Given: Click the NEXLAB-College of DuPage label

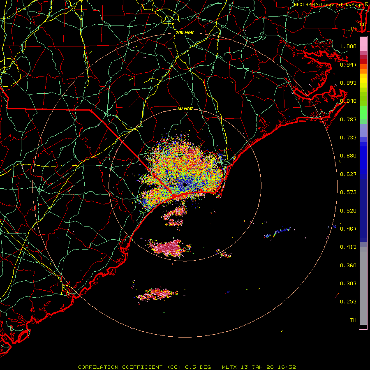Looking at the screenshot, I should (328, 5).
